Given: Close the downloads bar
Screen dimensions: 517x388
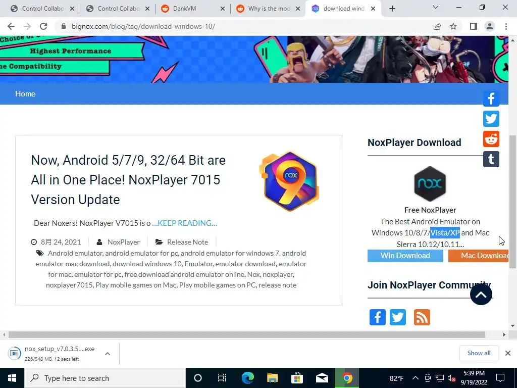Looking at the screenshot, I should point(508,353).
